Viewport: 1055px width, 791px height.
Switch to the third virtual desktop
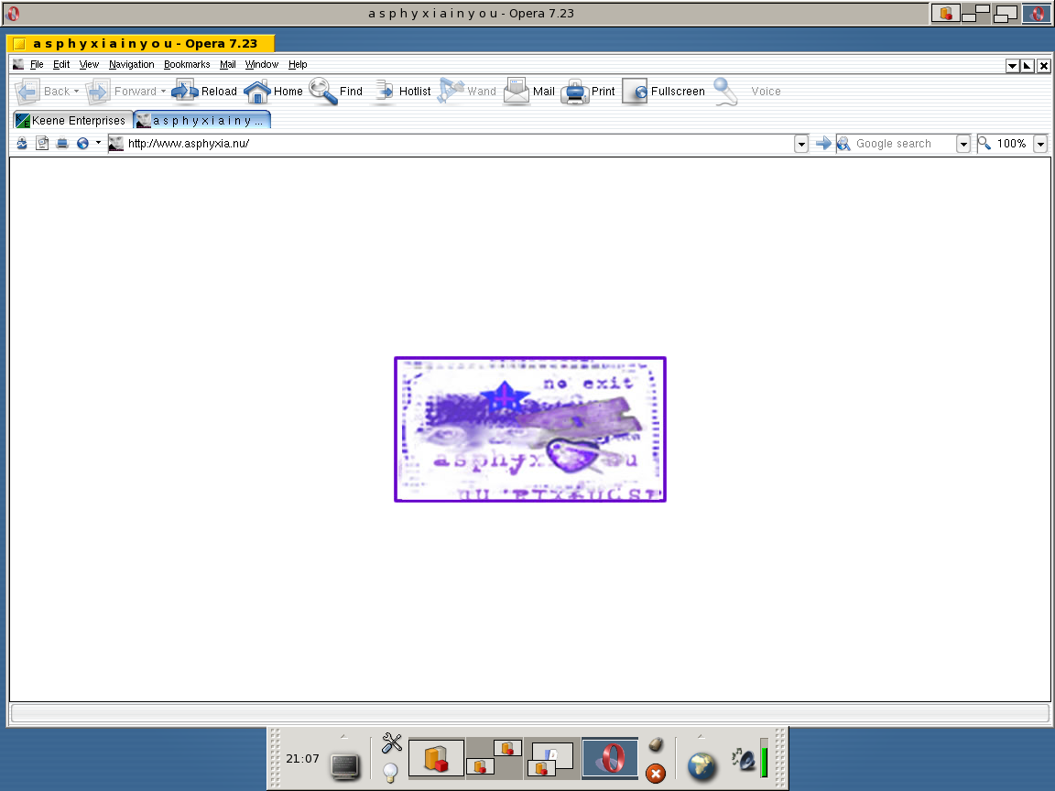click(551, 758)
